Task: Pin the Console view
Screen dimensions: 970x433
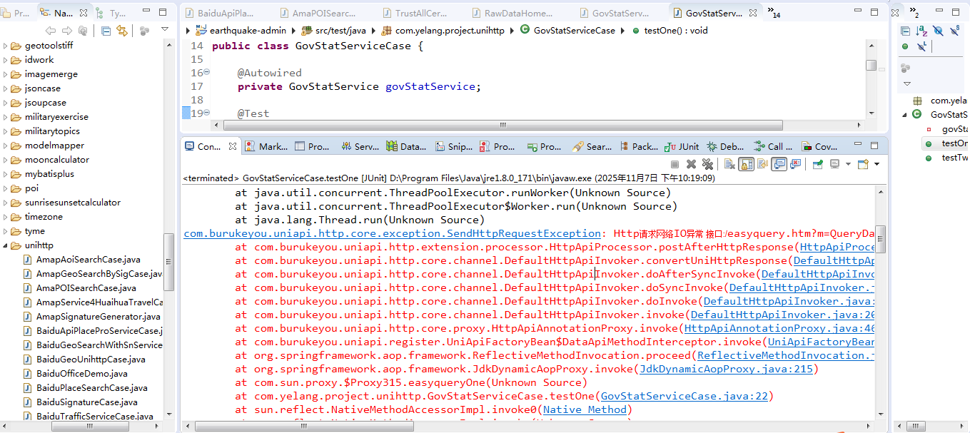Action: 818,164
